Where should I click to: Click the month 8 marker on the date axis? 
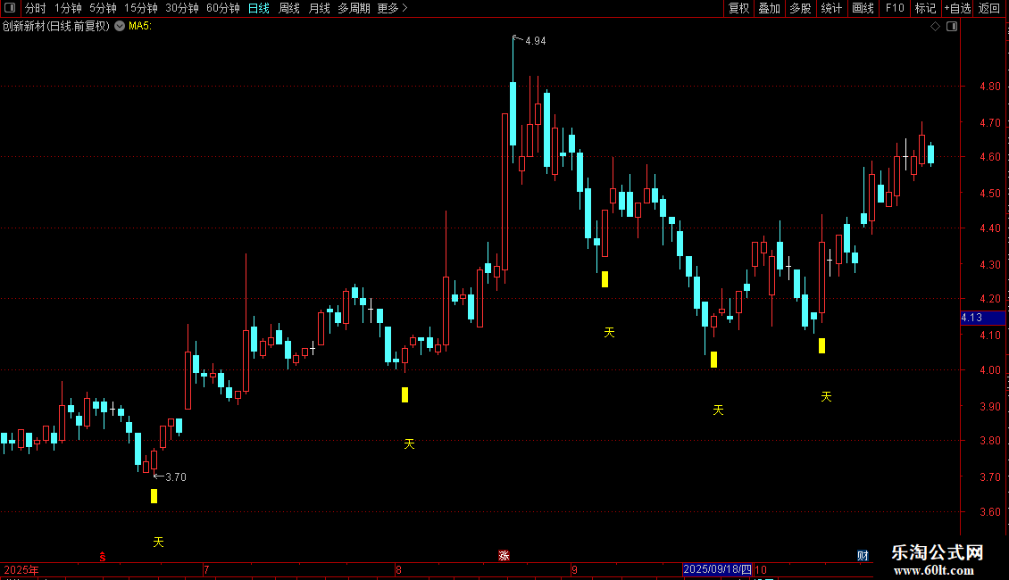(398, 569)
